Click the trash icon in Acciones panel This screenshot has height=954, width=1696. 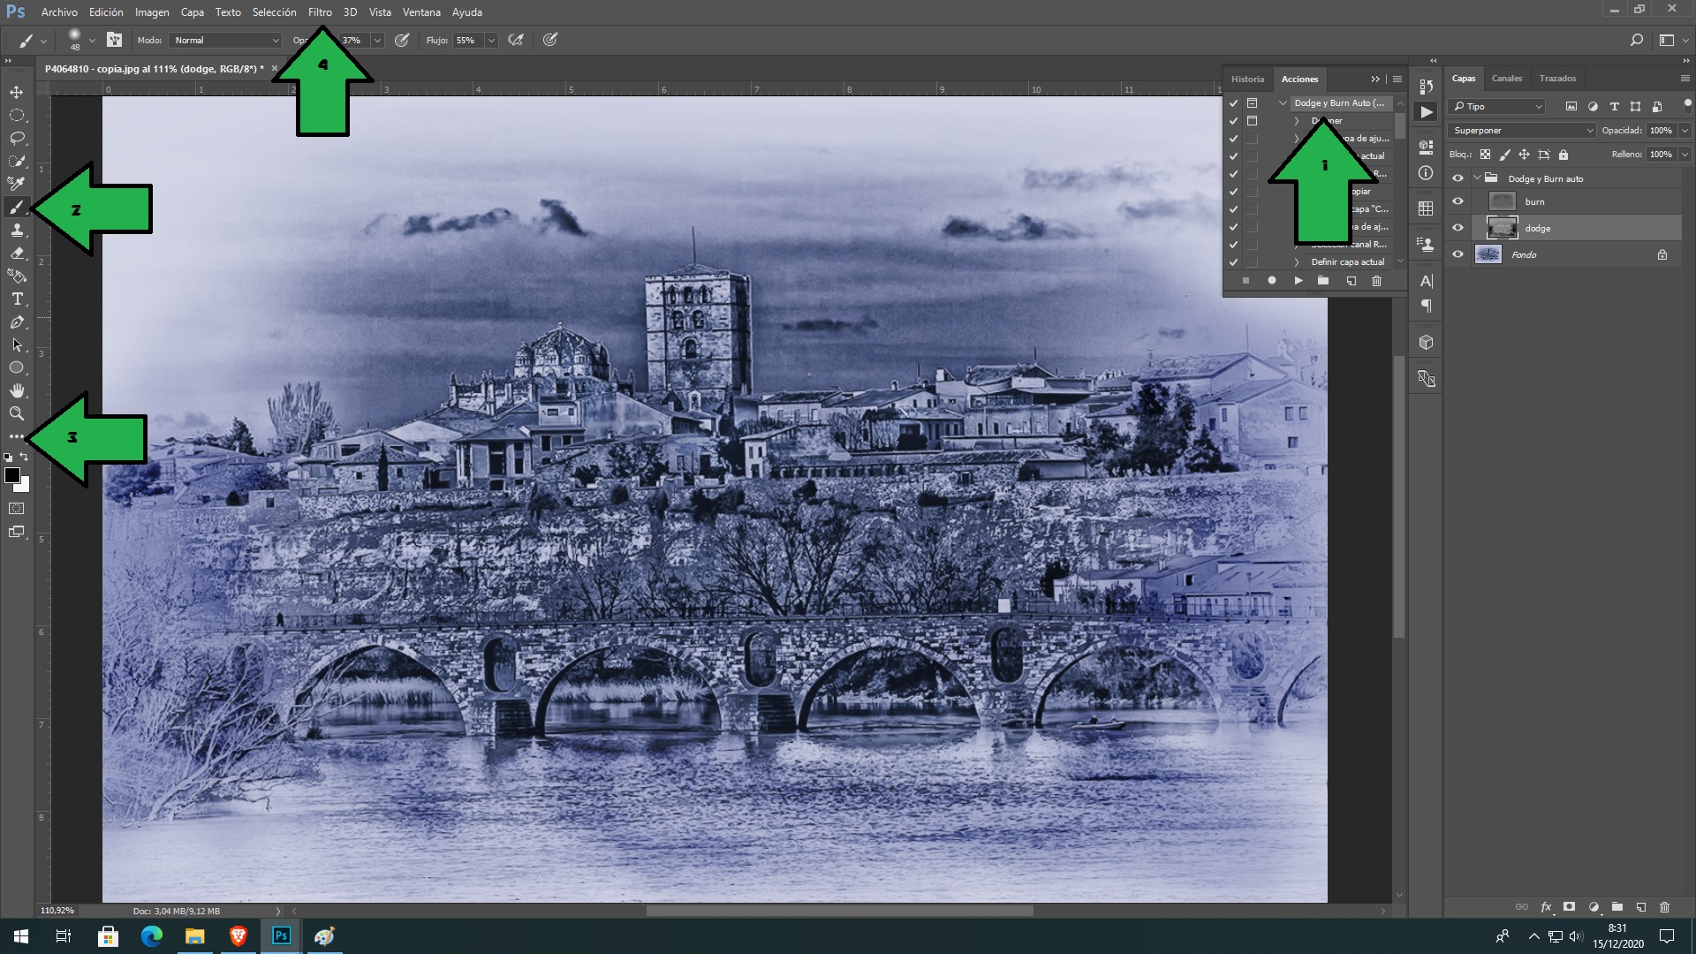(x=1376, y=281)
